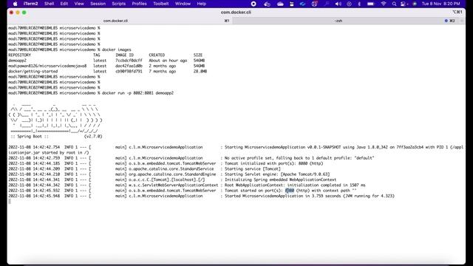Open the Bluetooth menu bar icon
The image size is (473, 266).
click(359, 4)
